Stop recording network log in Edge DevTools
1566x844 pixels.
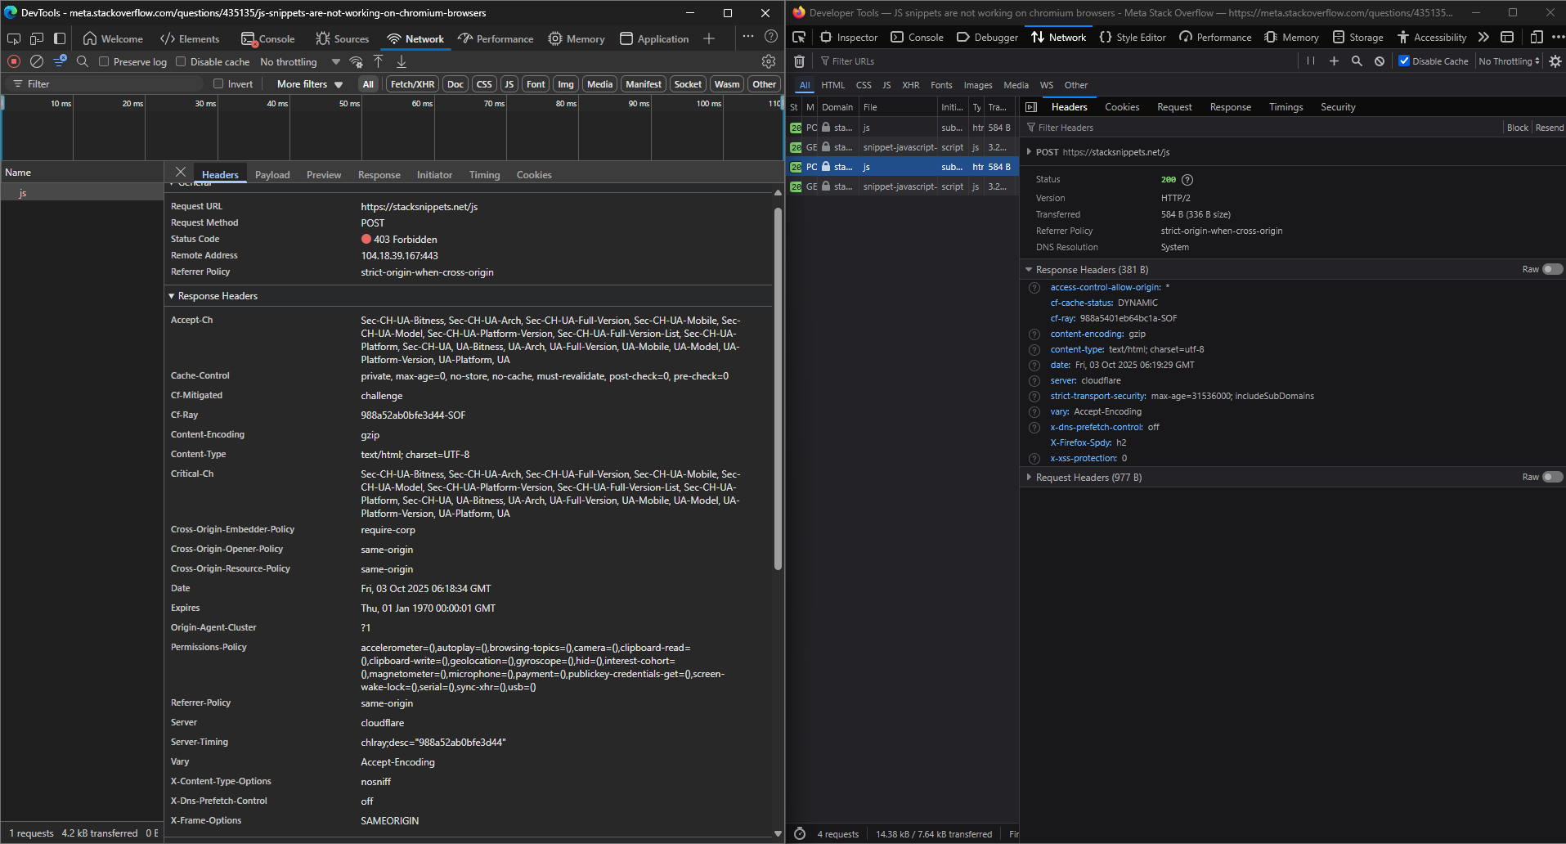point(14,61)
